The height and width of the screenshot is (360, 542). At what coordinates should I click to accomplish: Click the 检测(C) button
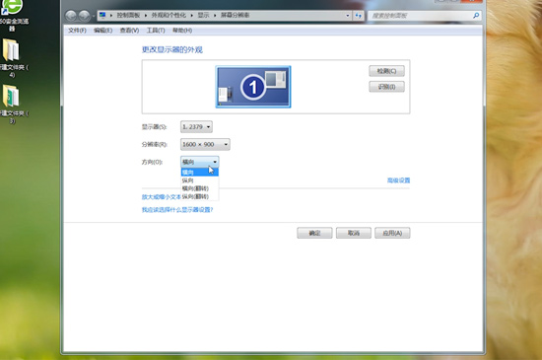point(386,71)
